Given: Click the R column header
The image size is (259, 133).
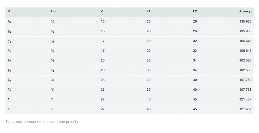Looking at the screenshot, I should 9,12.
